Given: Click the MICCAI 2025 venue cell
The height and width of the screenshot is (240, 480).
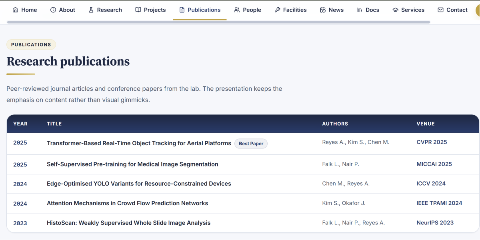Looking at the screenshot, I should [434, 164].
